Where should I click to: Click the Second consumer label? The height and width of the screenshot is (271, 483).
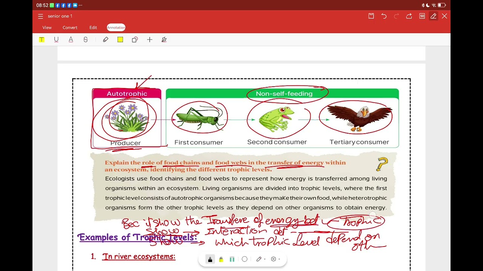coord(277,142)
